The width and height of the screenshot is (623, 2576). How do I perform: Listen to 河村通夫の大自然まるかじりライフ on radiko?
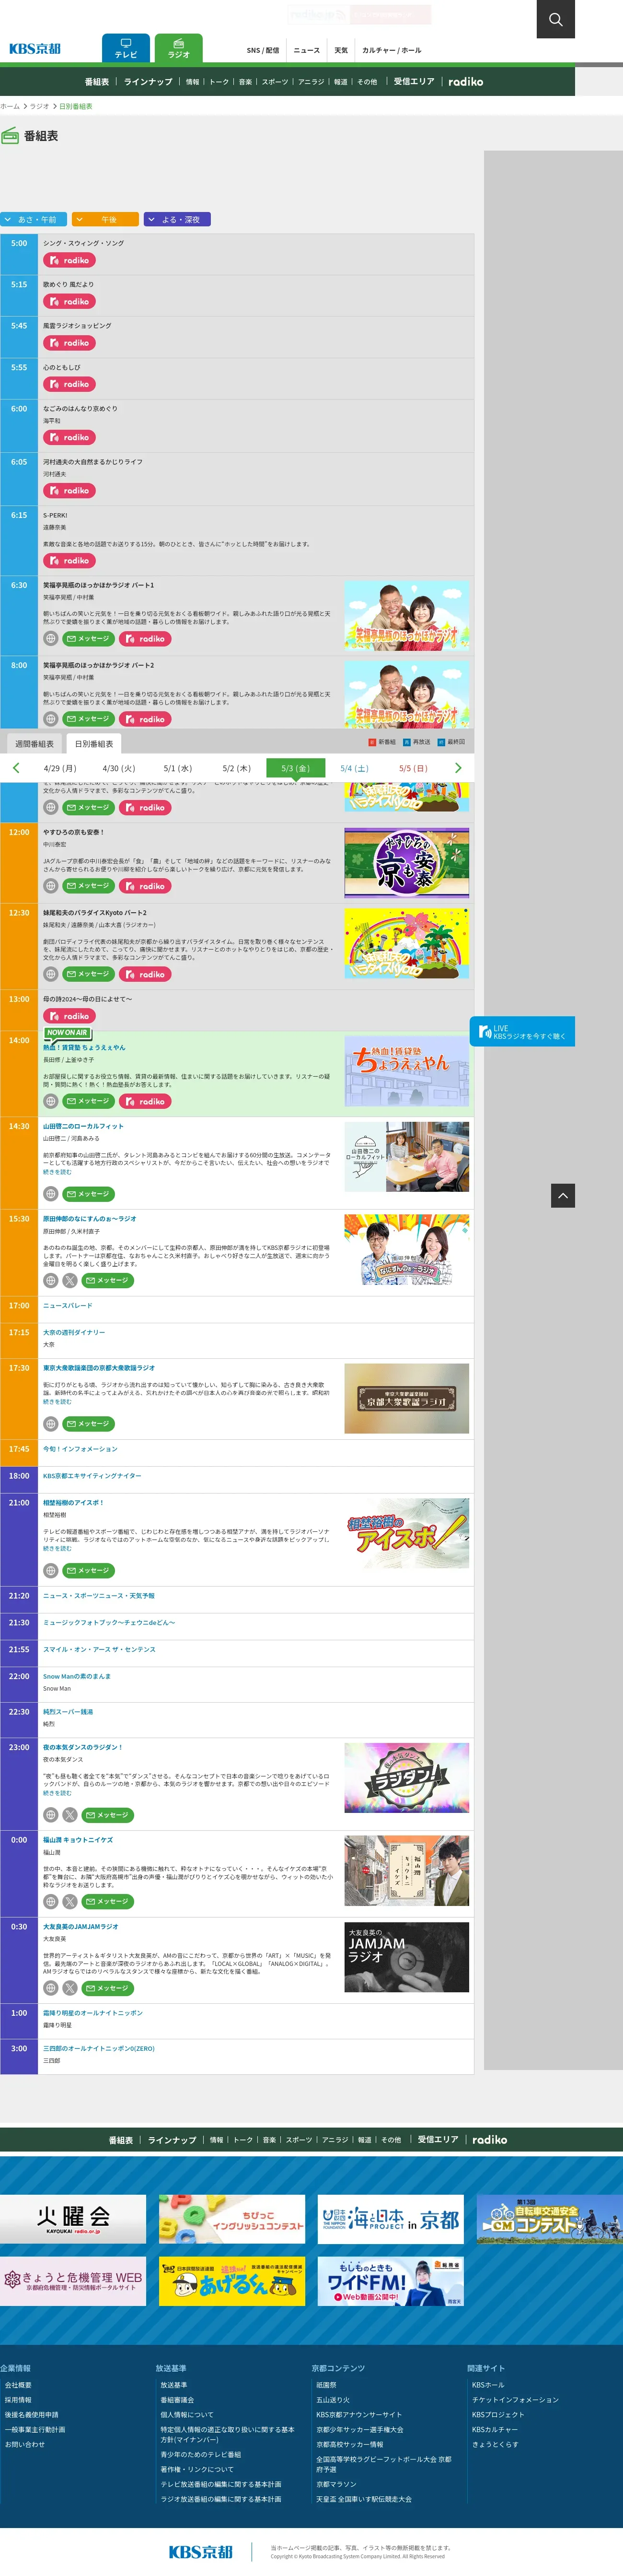(68, 490)
